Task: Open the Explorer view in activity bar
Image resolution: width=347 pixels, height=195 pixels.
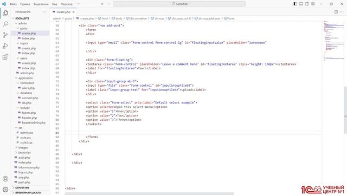Action: [5, 13]
